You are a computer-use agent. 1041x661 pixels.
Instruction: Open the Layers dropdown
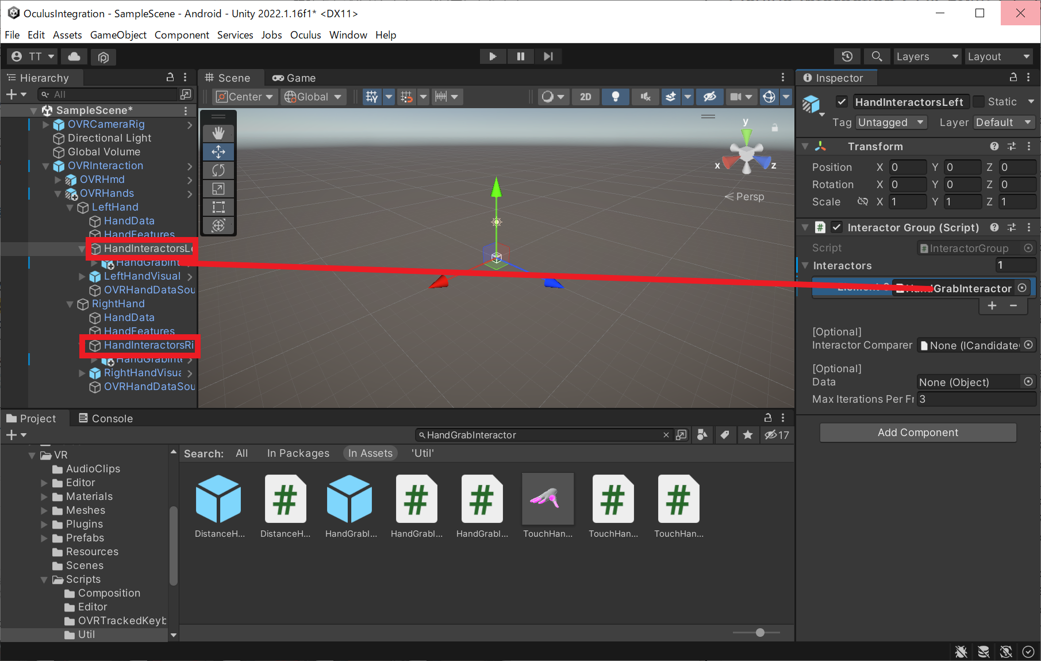click(927, 56)
